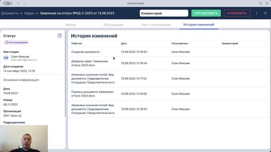Click the СМ user avatar
This screenshot has height=152, width=271.
(6, 58)
